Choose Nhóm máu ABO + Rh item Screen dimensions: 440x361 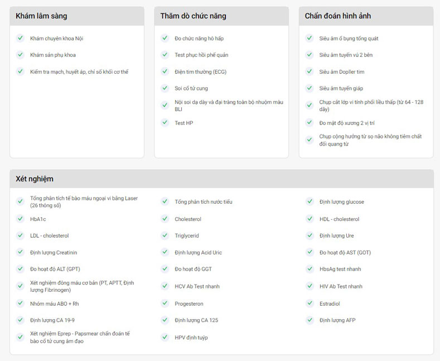[55, 304]
